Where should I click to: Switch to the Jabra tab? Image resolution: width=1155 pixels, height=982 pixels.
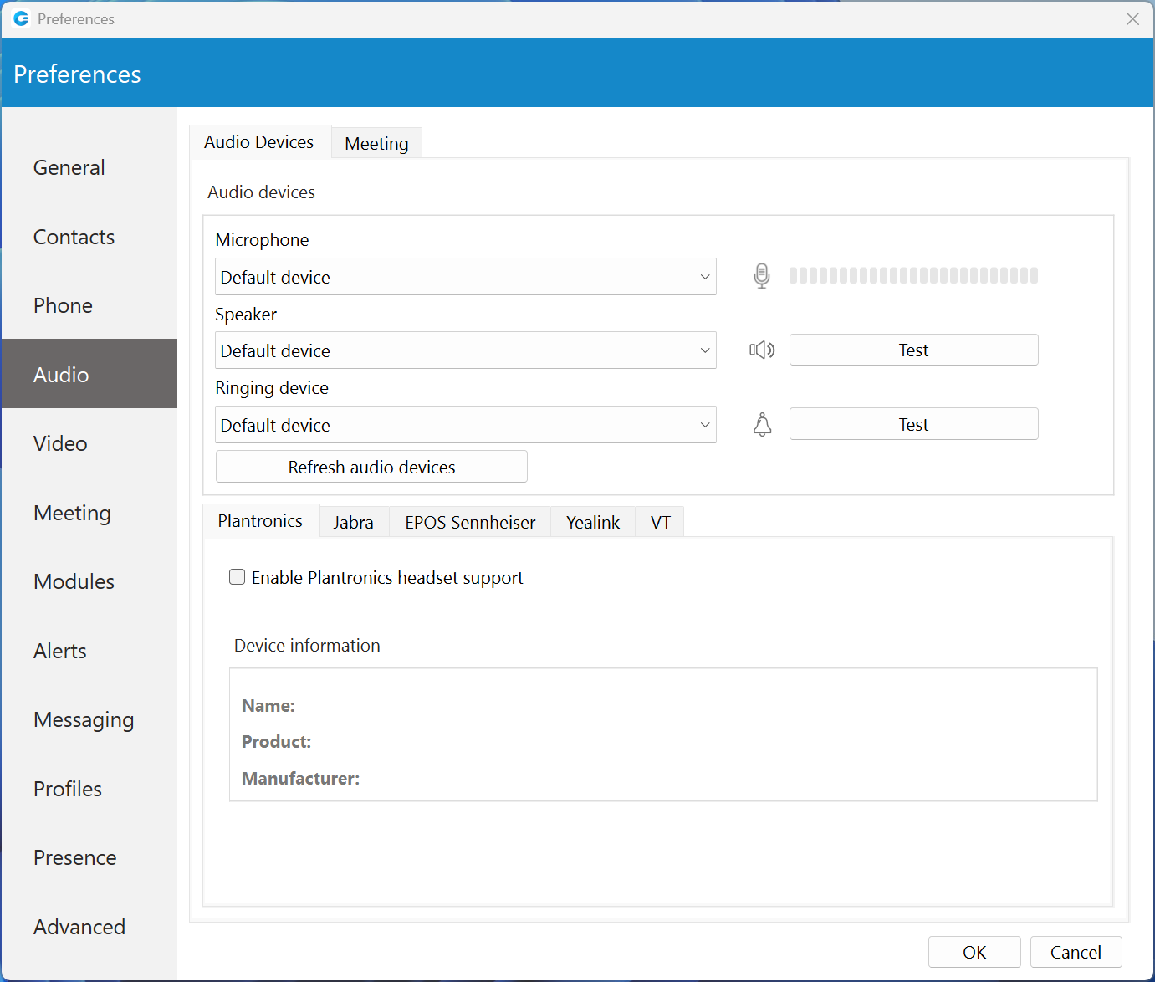click(x=353, y=521)
